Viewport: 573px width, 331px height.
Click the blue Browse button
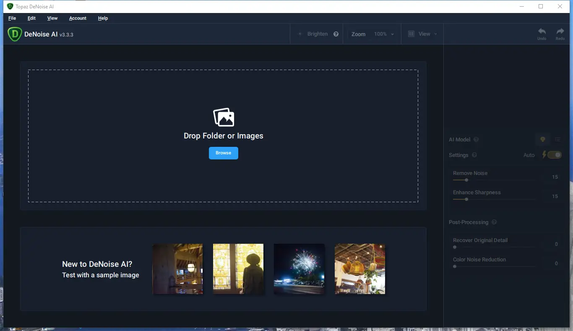[x=224, y=153]
